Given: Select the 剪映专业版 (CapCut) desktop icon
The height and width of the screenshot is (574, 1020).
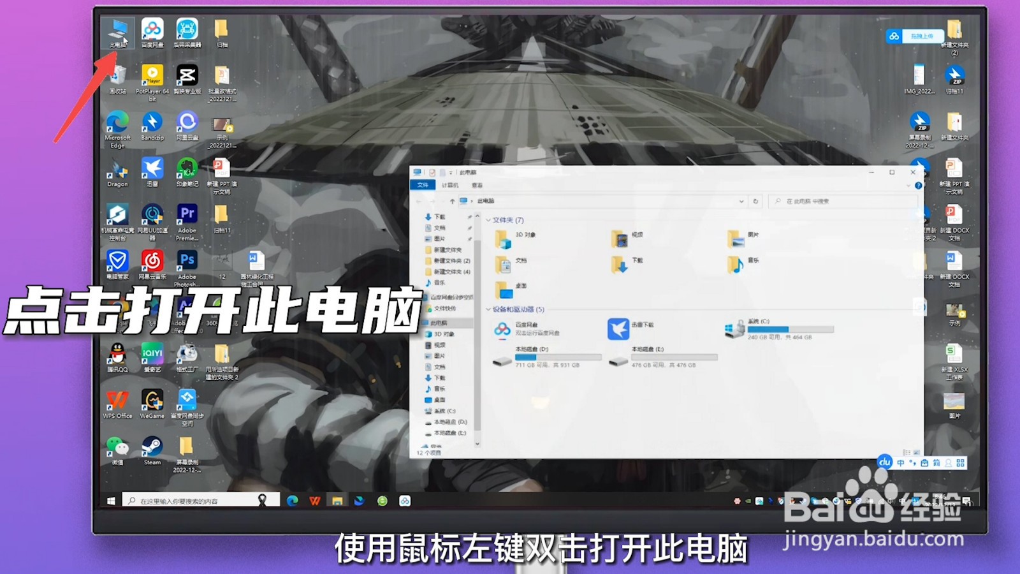Looking at the screenshot, I should 187,80.
